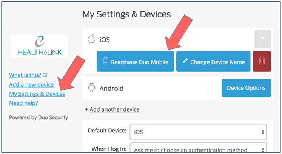Open the Default Device dropdown
Screen dimensions: 282x154
point(198,132)
